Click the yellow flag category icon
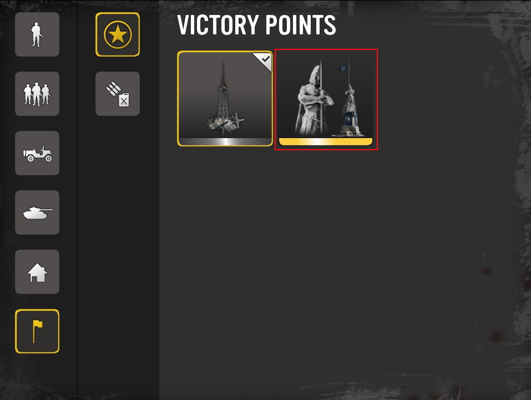The image size is (531, 400). 37,331
